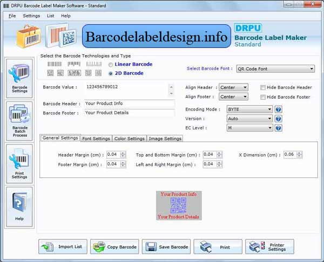Click the Barcode Header input field
This screenshot has width=324, height=262.
130,104
